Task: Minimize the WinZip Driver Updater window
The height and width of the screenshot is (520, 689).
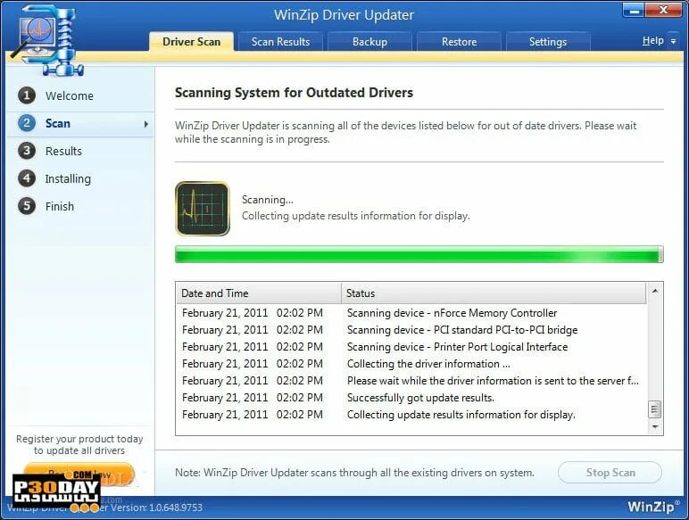Action: click(635, 10)
